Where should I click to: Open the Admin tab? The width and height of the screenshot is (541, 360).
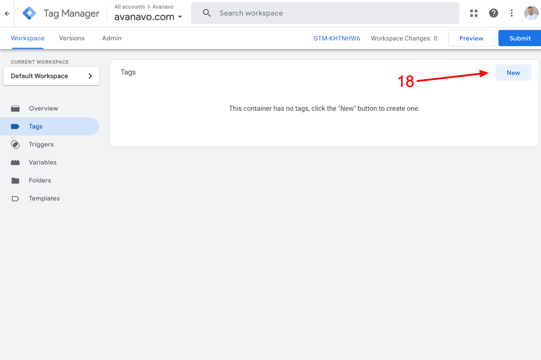111,38
